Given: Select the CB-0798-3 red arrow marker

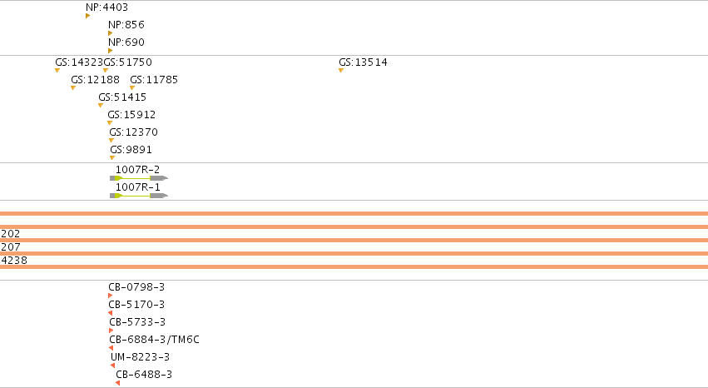Looking at the screenshot, I should pos(110,296).
